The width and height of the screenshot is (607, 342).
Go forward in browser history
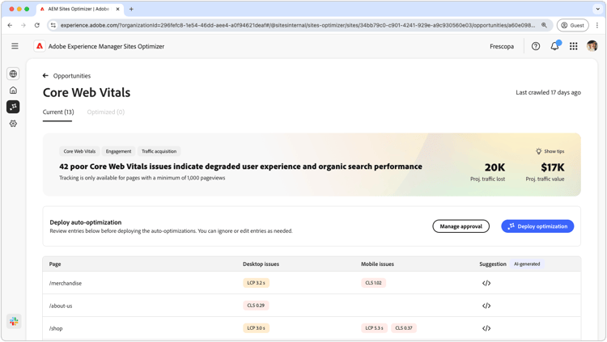click(23, 25)
